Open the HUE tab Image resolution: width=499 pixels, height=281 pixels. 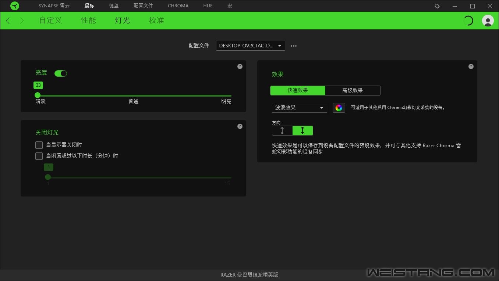[x=208, y=6]
